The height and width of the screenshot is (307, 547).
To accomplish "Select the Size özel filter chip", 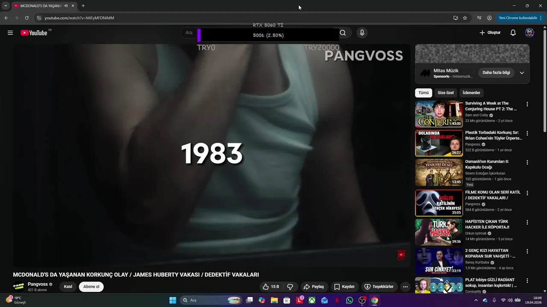I will tap(446, 93).
